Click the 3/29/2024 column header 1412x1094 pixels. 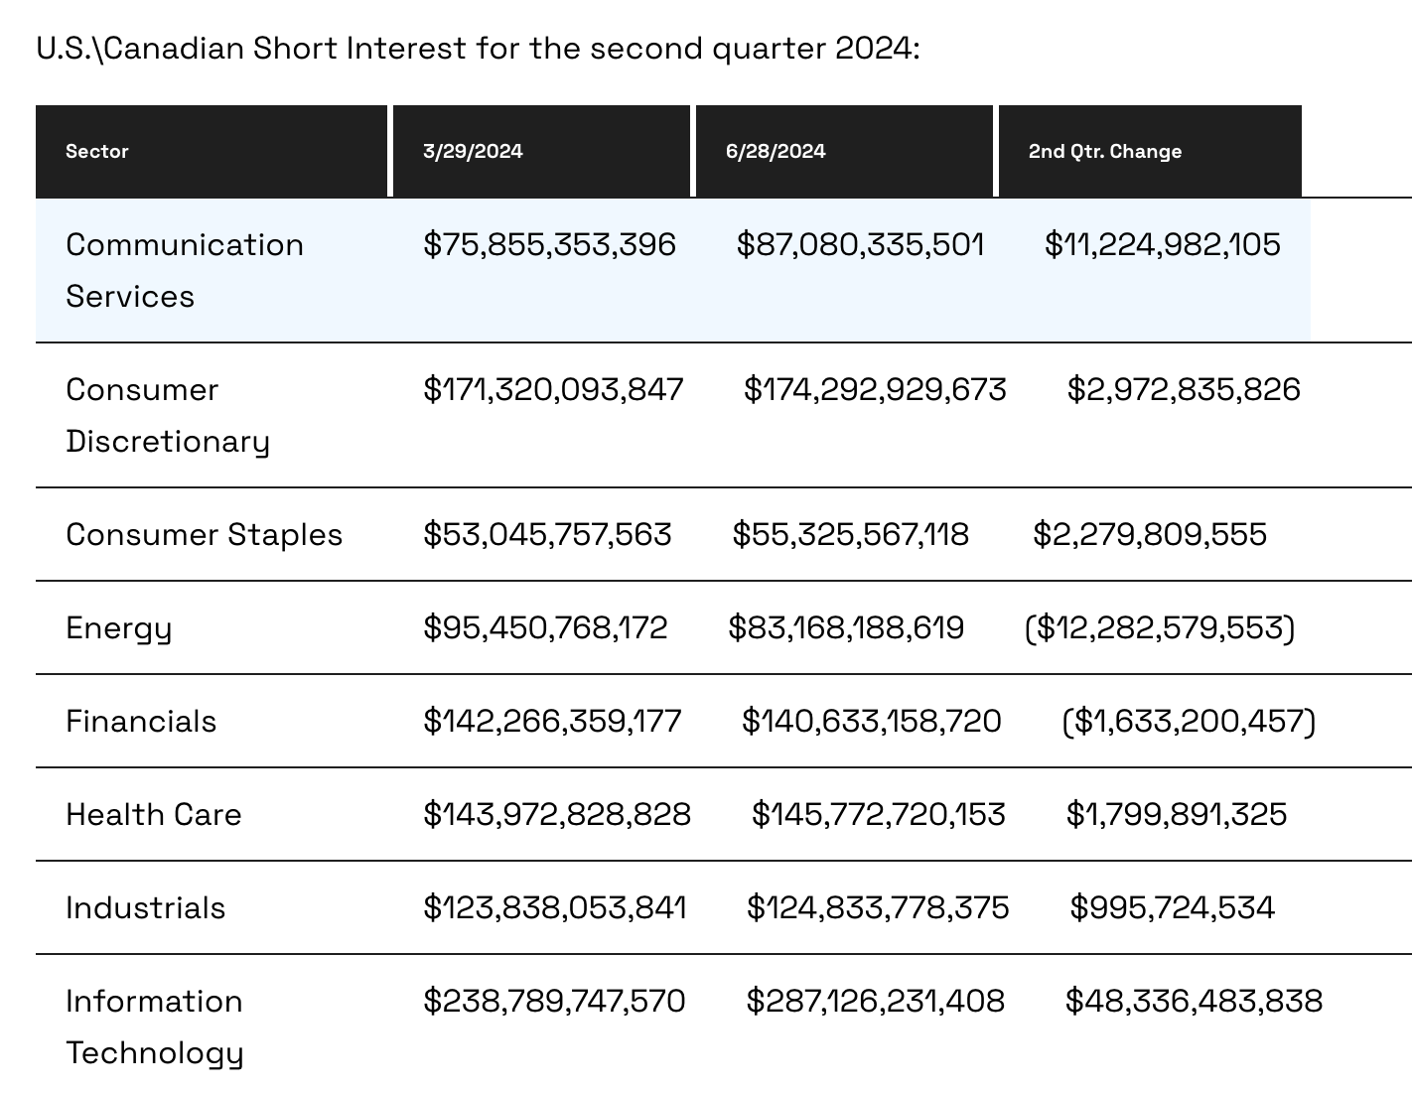tap(473, 152)
